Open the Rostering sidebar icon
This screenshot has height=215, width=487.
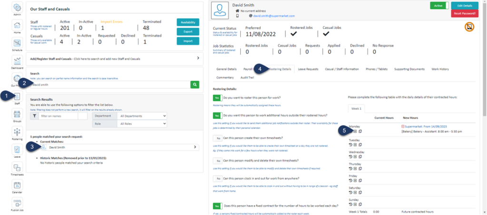point(18,131)
